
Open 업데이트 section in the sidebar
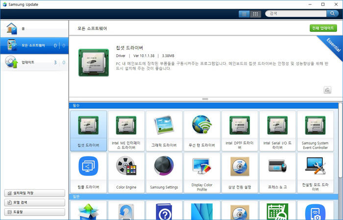[34, 62]
